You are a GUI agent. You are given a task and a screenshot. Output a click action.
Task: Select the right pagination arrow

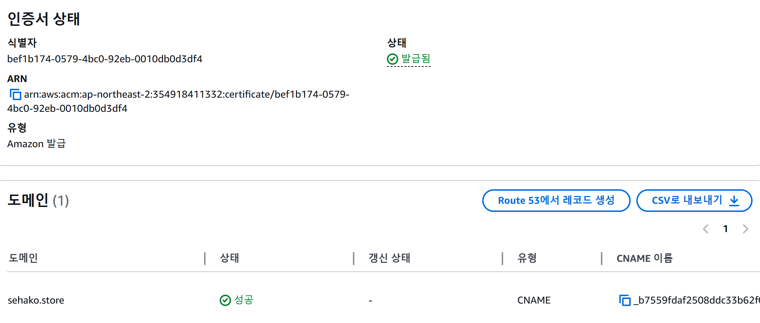pos(745,229)
